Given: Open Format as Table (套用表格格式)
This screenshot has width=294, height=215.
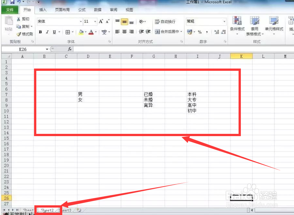Looking at the screenshot, I should 255,26.
